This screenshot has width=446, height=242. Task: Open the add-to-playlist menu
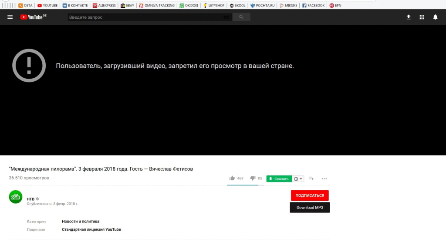(x=311, y=179)
